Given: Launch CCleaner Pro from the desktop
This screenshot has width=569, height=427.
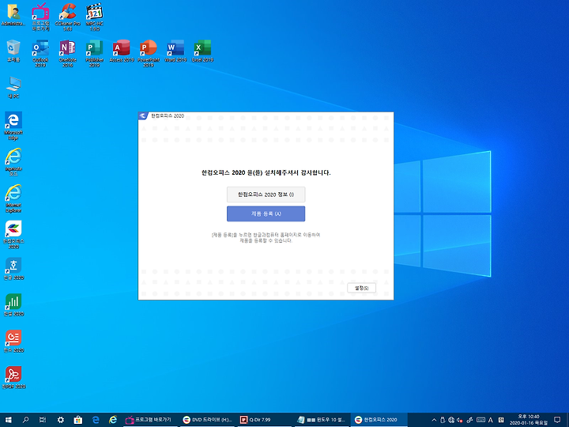Looking at the screenshot, I should click(x=67, y=17).
